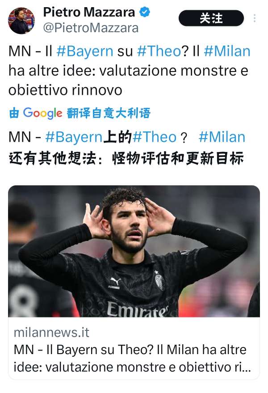This screenshot has width=268, height=393.
Task: Open #Bayern hashtag in translated text
Action: tap(74, 137)
